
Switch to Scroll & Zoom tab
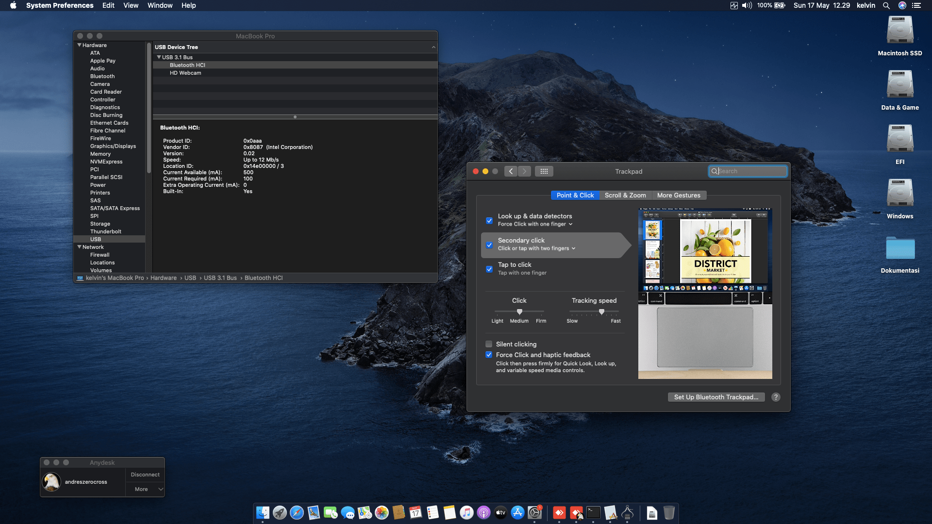click(x=625, y=195)
